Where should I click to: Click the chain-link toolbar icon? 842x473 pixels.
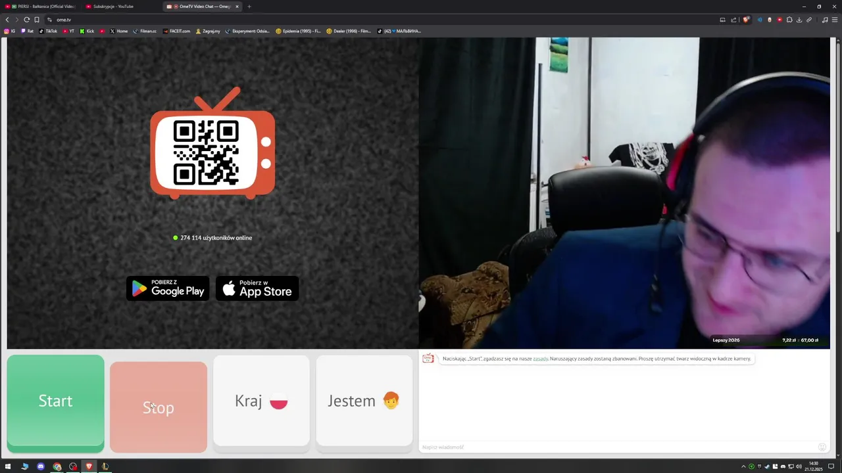point(809,20)
